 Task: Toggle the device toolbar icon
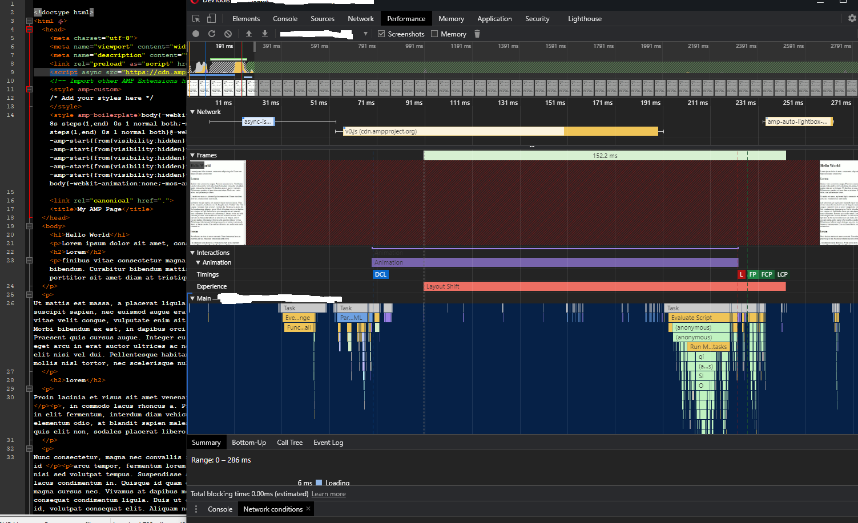(211, 18)
